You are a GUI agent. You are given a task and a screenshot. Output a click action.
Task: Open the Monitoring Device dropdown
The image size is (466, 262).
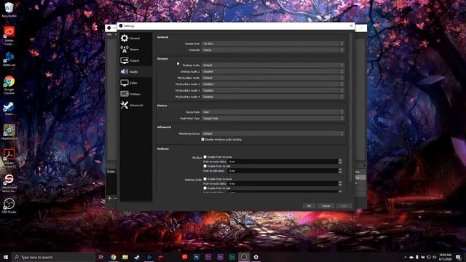pos(272,134)
